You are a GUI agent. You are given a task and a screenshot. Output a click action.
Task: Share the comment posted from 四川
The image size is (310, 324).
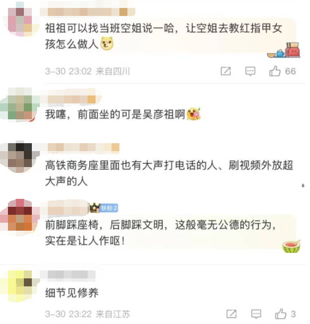226,71
